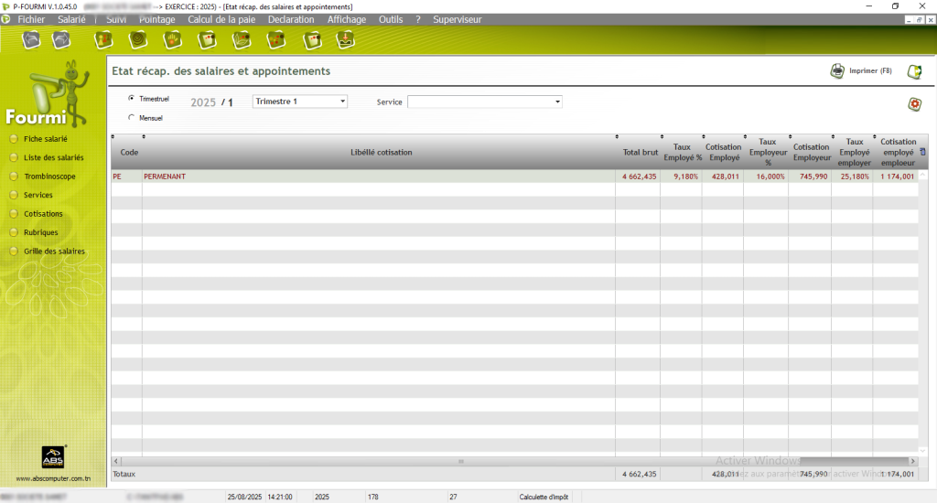
Task: Select the PERMENANT row in the table
Action: click(366, 177)
